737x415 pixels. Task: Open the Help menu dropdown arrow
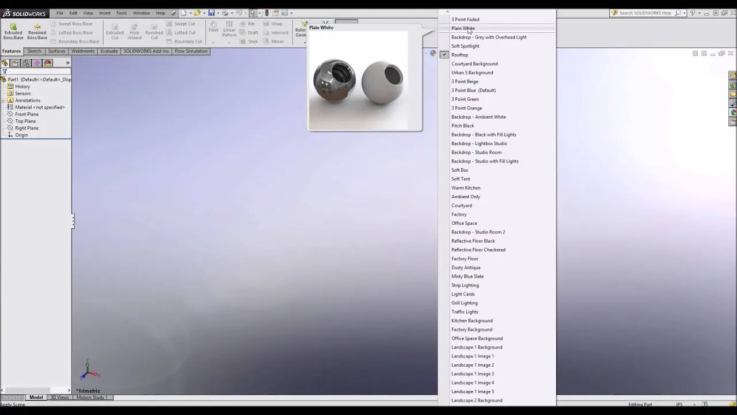(699, 13)
